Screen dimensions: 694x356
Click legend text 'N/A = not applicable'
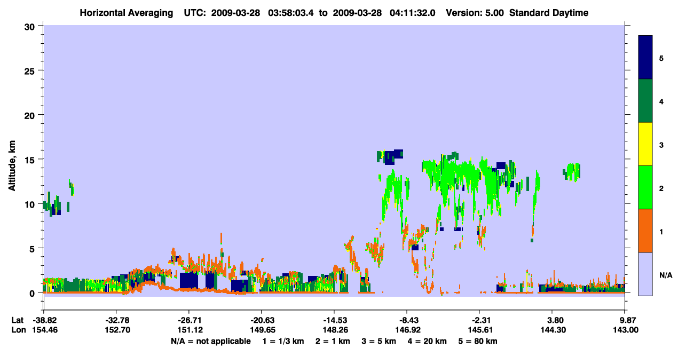click(x=210, y=341)
